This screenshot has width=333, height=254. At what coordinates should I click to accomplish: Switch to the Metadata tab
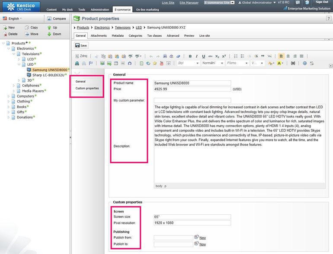pyautogui.click(x=118, y=36)
